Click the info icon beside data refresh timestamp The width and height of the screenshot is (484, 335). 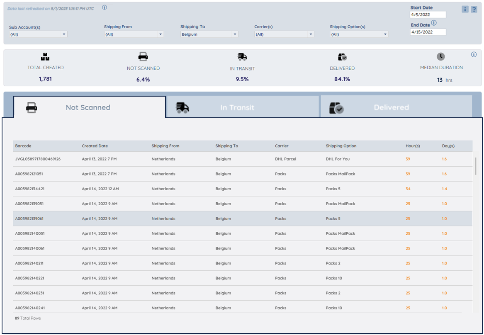(105, 7)
